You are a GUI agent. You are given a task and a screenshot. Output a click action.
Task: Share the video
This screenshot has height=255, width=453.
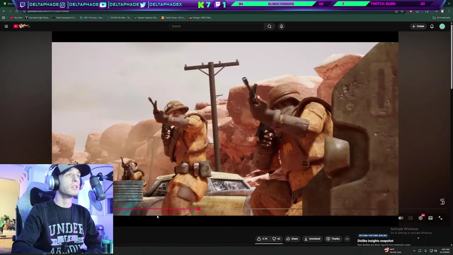(292, 239)
